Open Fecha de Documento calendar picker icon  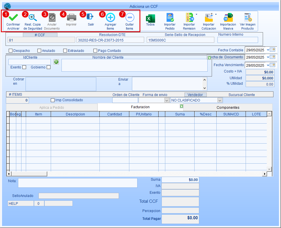click(272, 57)
